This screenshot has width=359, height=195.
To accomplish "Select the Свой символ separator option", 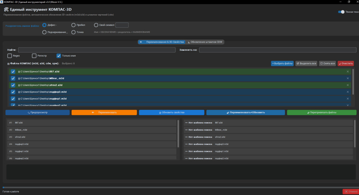I will coord(96,25).
